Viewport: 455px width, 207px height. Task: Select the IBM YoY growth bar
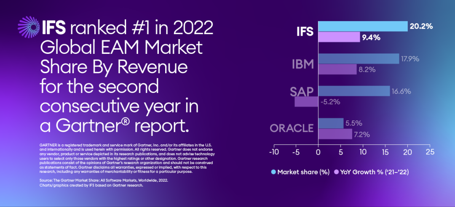coord(337,69)
